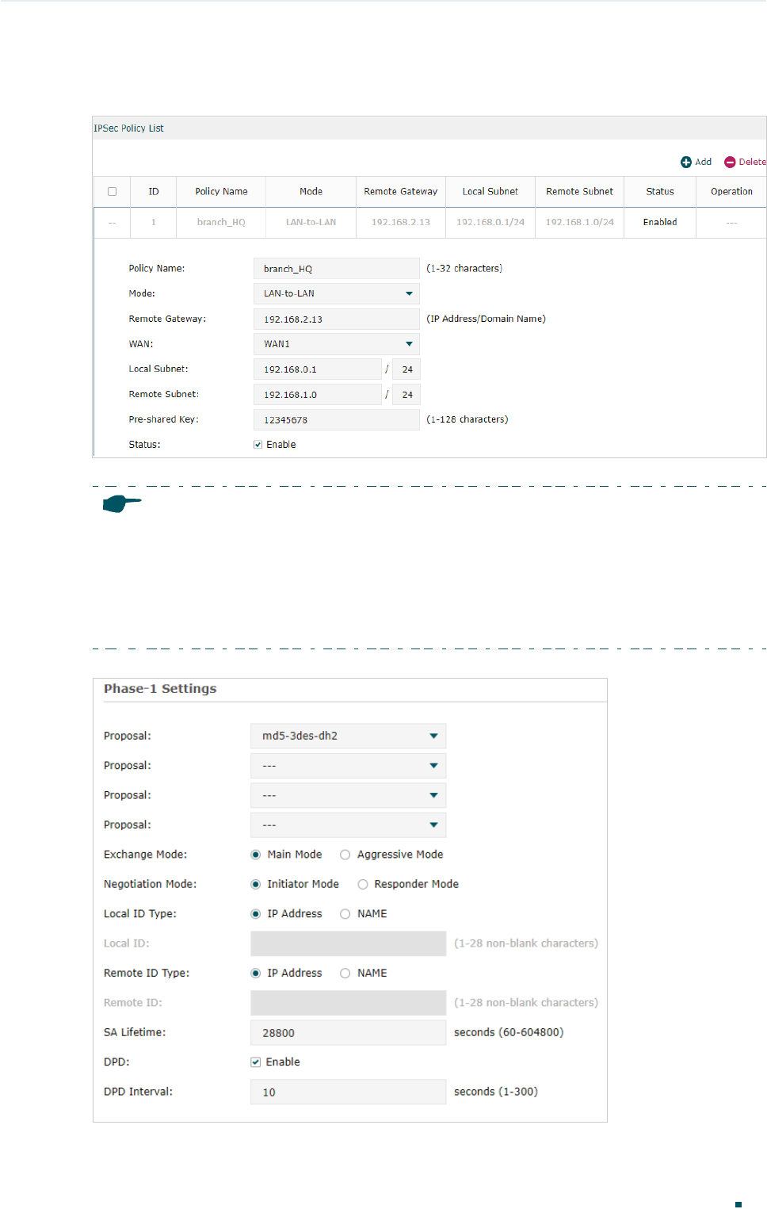Click the Remote Gateway input field
Image resolution: width=767 pixels, height=1209 pixels.
(336, 319)
